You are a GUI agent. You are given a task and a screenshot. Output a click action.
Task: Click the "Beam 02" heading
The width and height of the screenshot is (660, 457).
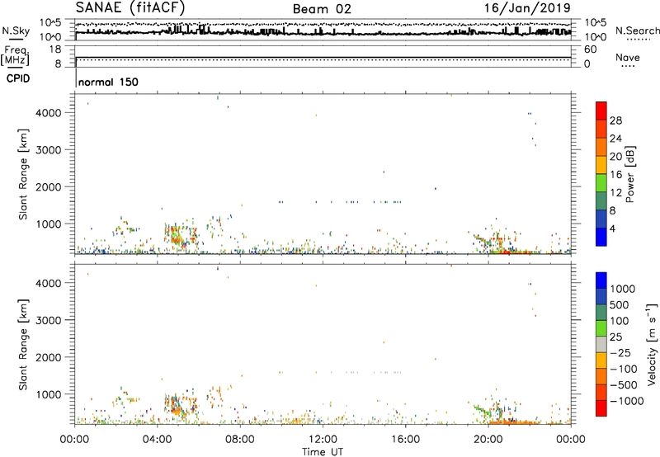point(322,9)
